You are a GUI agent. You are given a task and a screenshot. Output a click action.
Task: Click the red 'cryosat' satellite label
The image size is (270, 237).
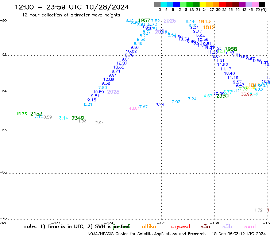[x=181, y=227]
